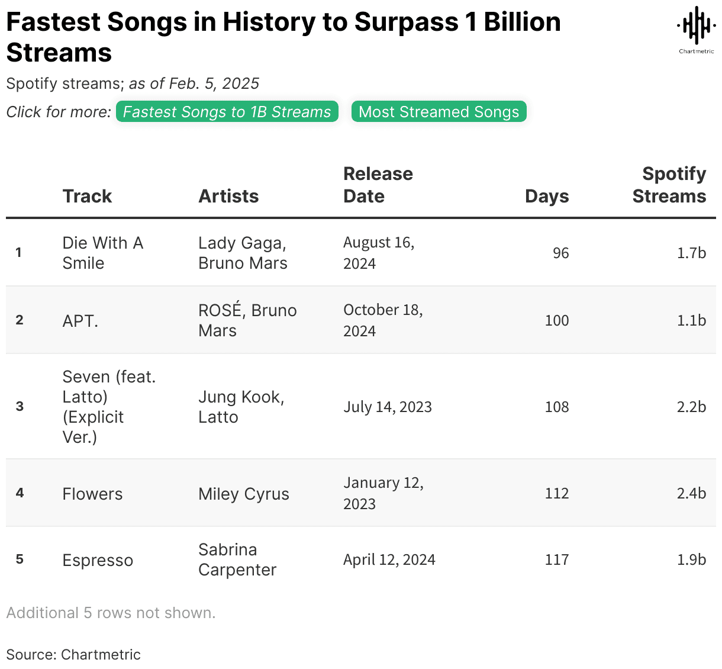The width and height of the screenshot is (722, 669).
Task: Click the Source: Chartmetric attribution
Action: pyautogui.click(x=73, y=655)
